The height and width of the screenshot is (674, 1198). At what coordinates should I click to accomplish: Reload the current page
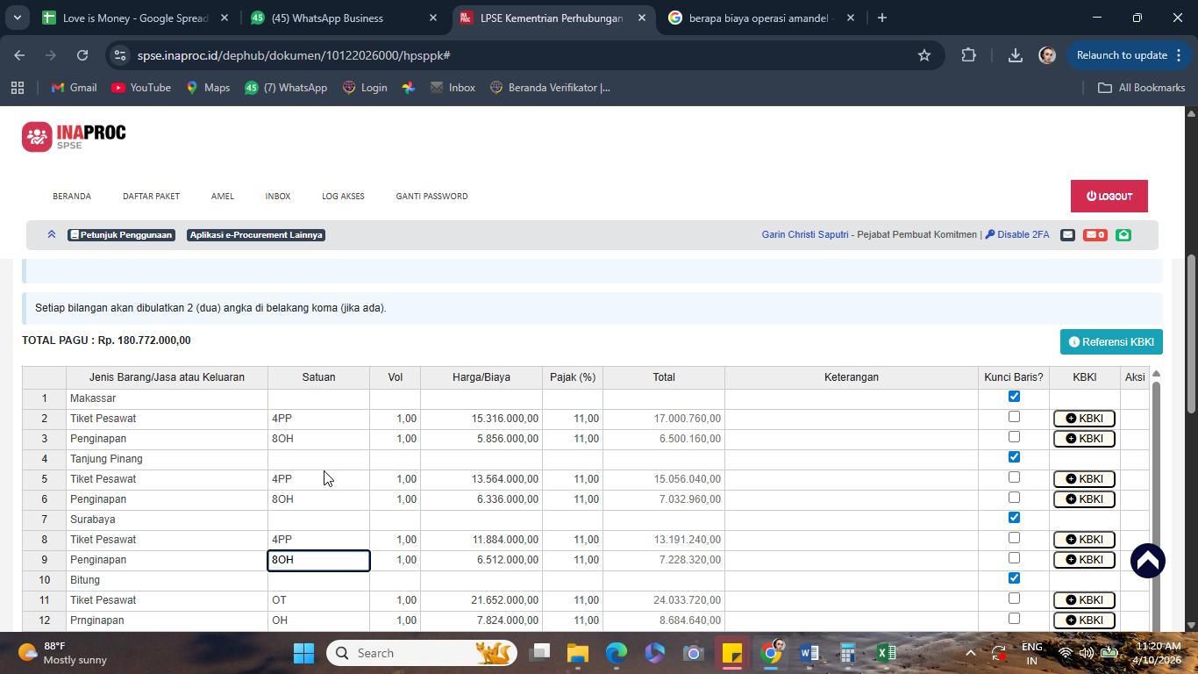point(82,55)
